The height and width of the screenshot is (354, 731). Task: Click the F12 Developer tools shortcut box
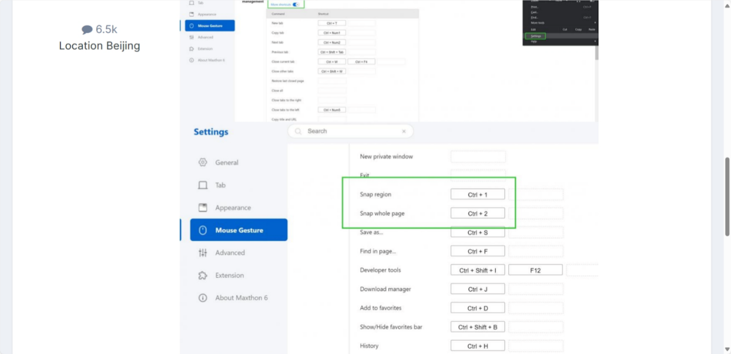(x=535, y=270)
